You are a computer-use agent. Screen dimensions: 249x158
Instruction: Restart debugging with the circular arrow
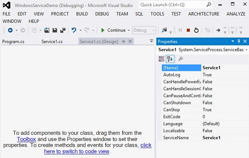pos(196,30)
